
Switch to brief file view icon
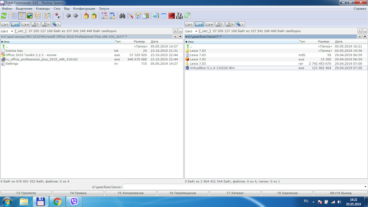click(14, 16)
